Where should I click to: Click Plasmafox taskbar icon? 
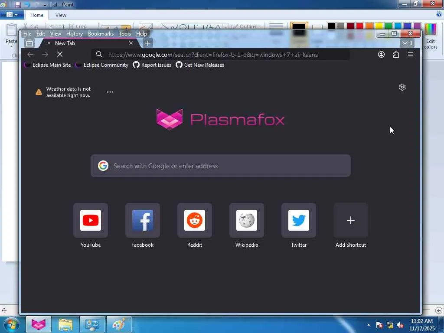(x=39, y=324)
